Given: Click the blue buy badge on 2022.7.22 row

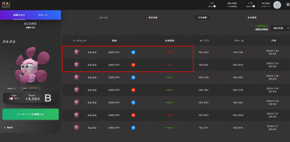Looking at the screenshot, I should pos(133,52).
